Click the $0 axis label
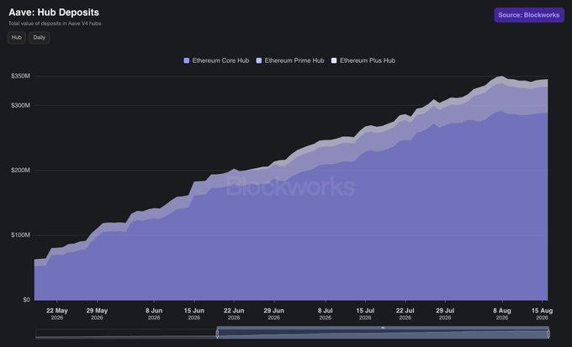Image resolution: width=572 pixels, height=347 pixels. click(26, 300)
